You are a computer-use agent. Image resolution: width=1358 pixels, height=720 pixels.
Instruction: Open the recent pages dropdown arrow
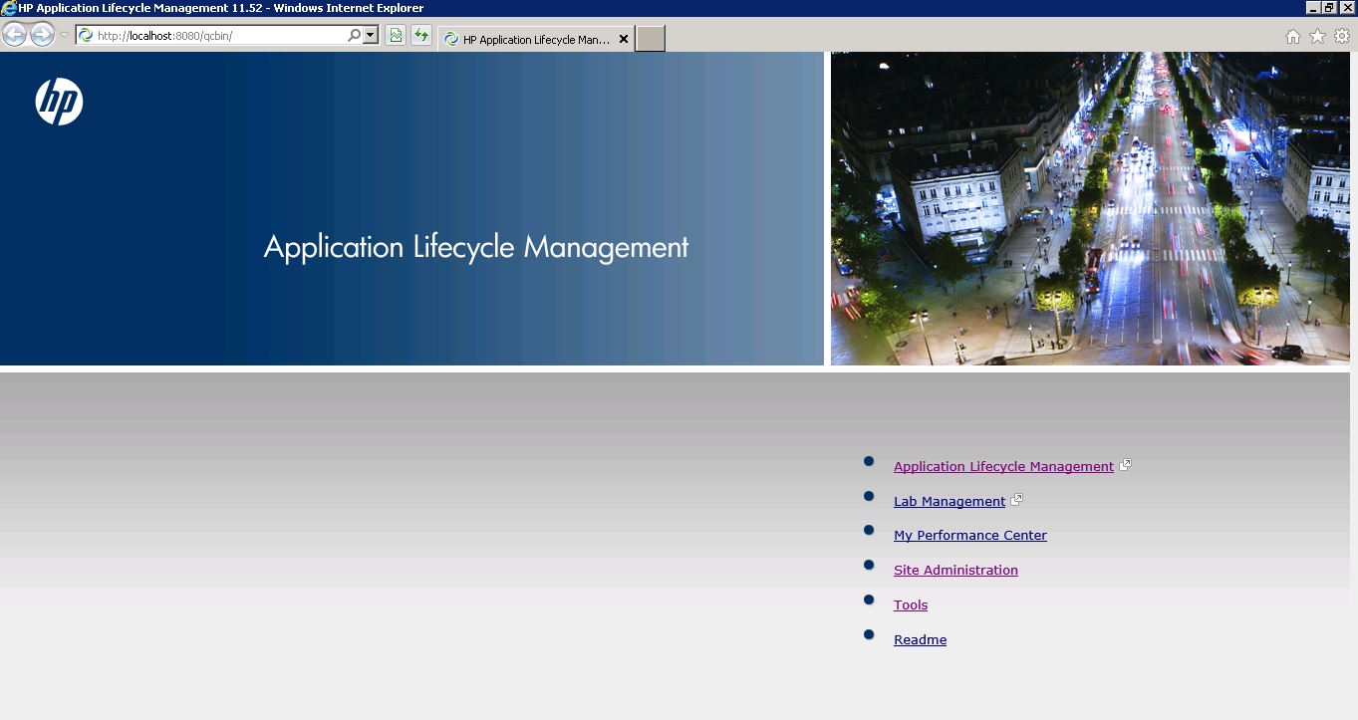pos(64,36)
